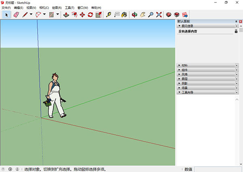The image size is (243, 172).
Task: Expand the 风格 panel
Action: tap(179, 74)
